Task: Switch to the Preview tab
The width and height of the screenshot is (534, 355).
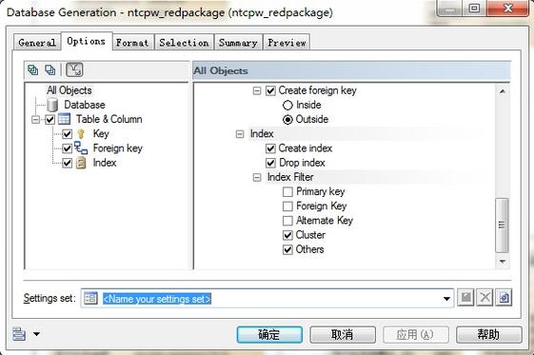Action: 287,43
